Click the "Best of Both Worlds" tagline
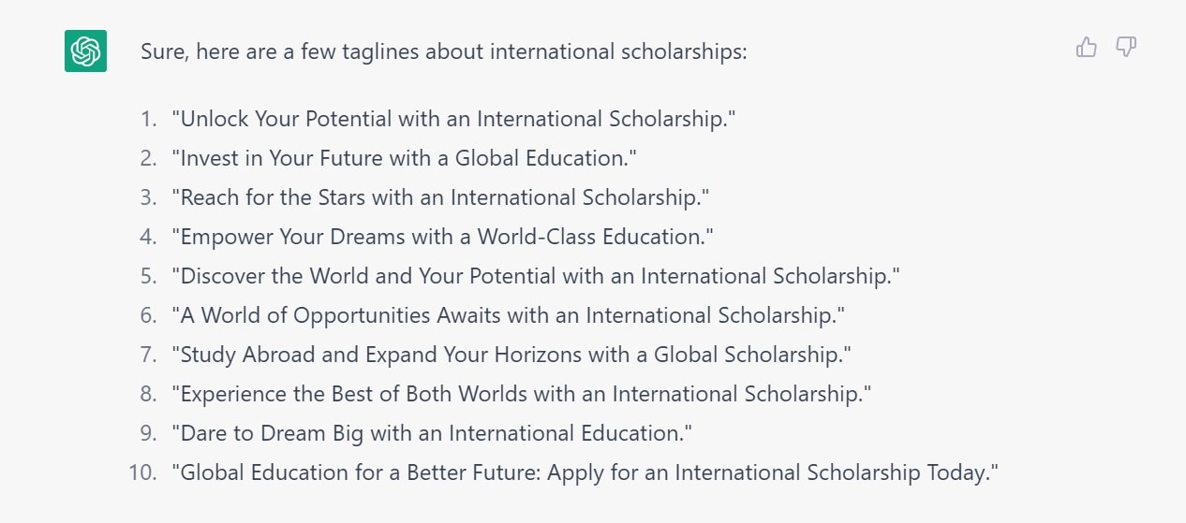Screen dimensions: 1186x523 tap(521, 395)
